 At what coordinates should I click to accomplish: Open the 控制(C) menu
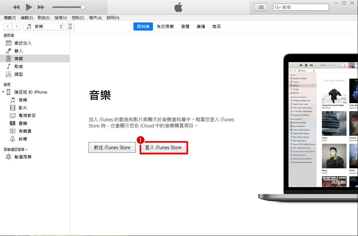click(x=78, y=18)
